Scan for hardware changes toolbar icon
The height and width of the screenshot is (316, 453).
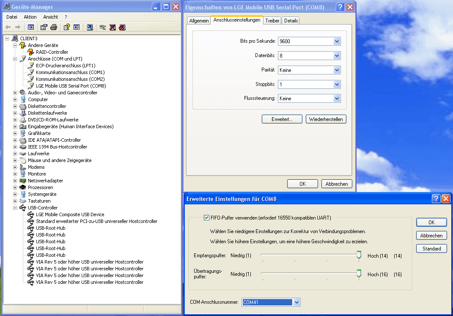[90, 27]
